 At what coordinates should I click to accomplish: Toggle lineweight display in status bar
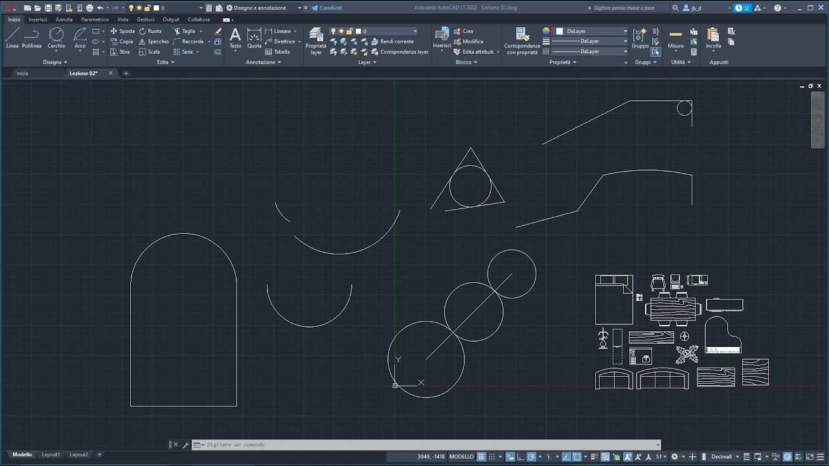(x=594, y=456)
